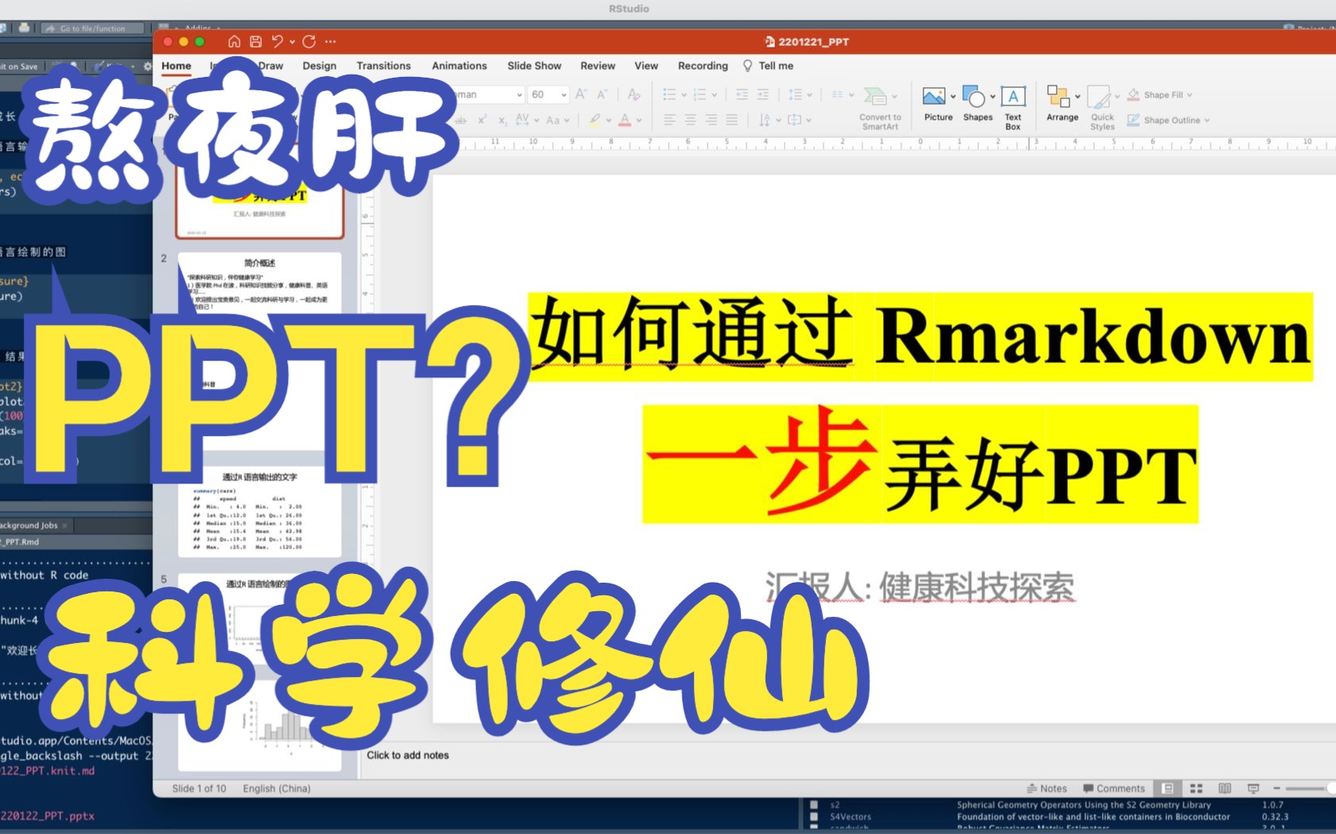Screen dimensions: 1336x834
Task: Click English (China) language in status bar
Action: [276, 788]
